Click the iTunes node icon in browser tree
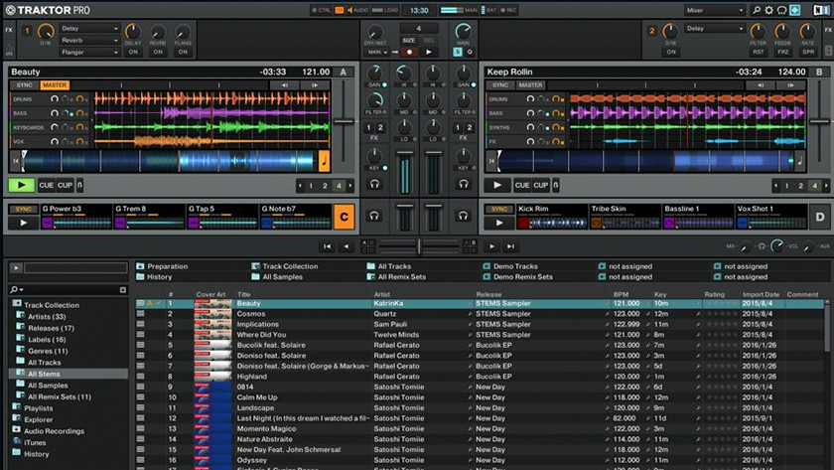 coord(17,442)
